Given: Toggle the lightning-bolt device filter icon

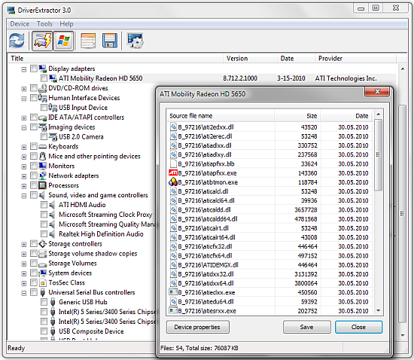Looking at the screenshot, I should point(42,41).
